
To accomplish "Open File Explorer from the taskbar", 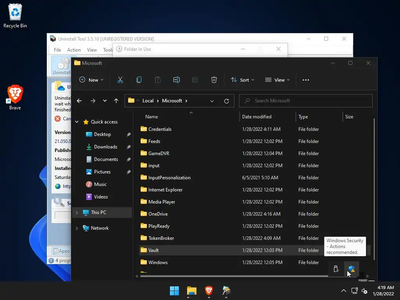I will coord(191,291).
